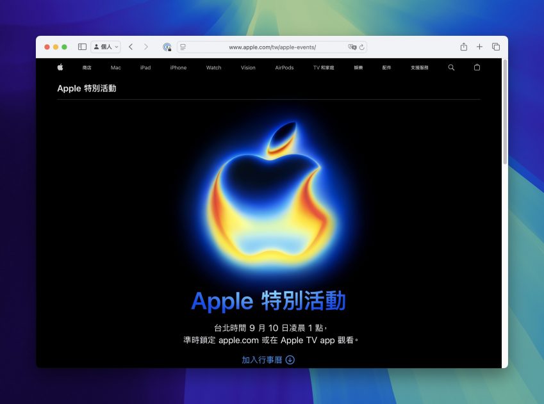Open AirPods in the navigation bar
Viewport: 544px width, 404px height.
click(x=284, y=67)
